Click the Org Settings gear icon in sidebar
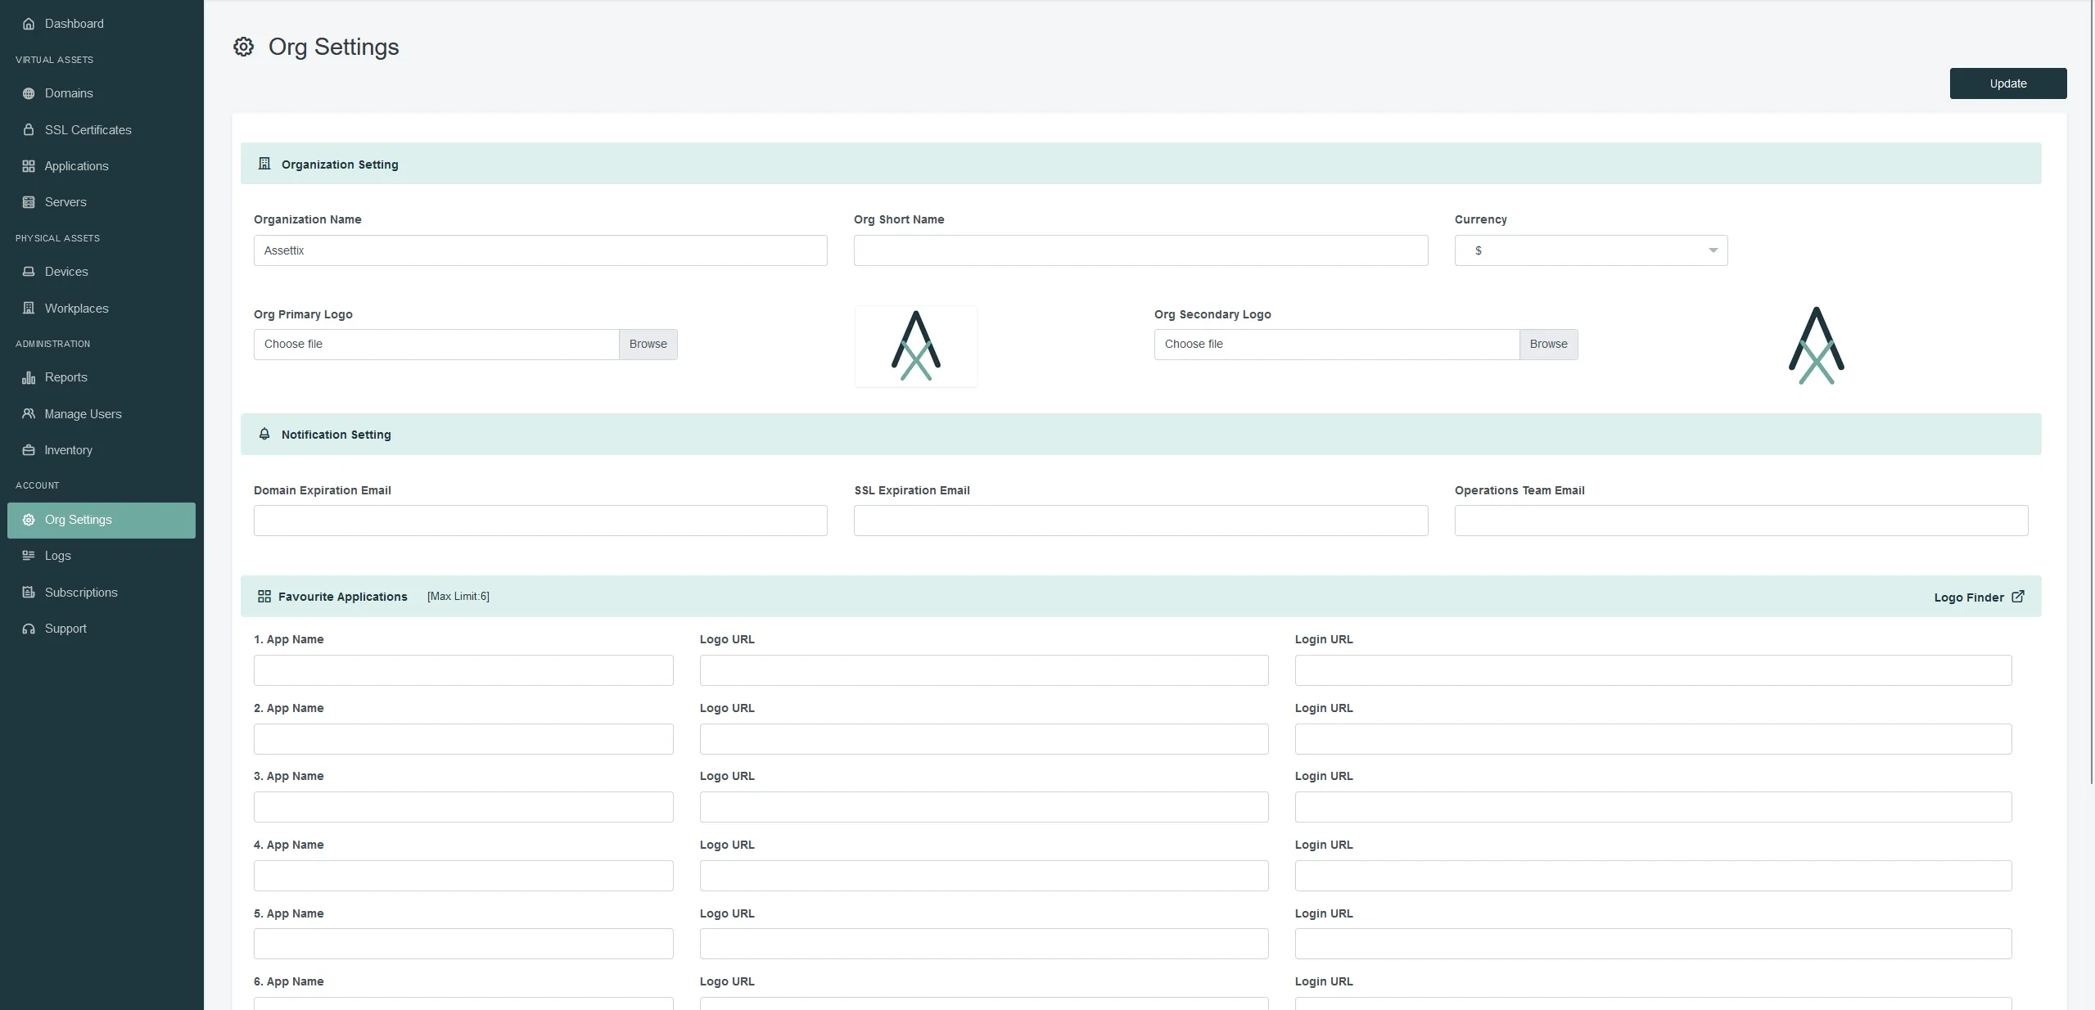Viewport: 2095px width, 1010px height. coord(29,520)
